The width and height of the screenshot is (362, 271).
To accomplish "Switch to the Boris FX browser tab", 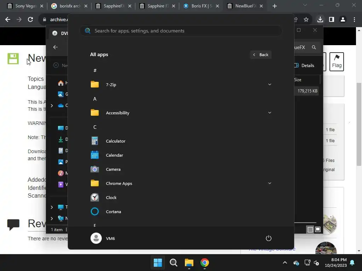I will pos(201,6).
